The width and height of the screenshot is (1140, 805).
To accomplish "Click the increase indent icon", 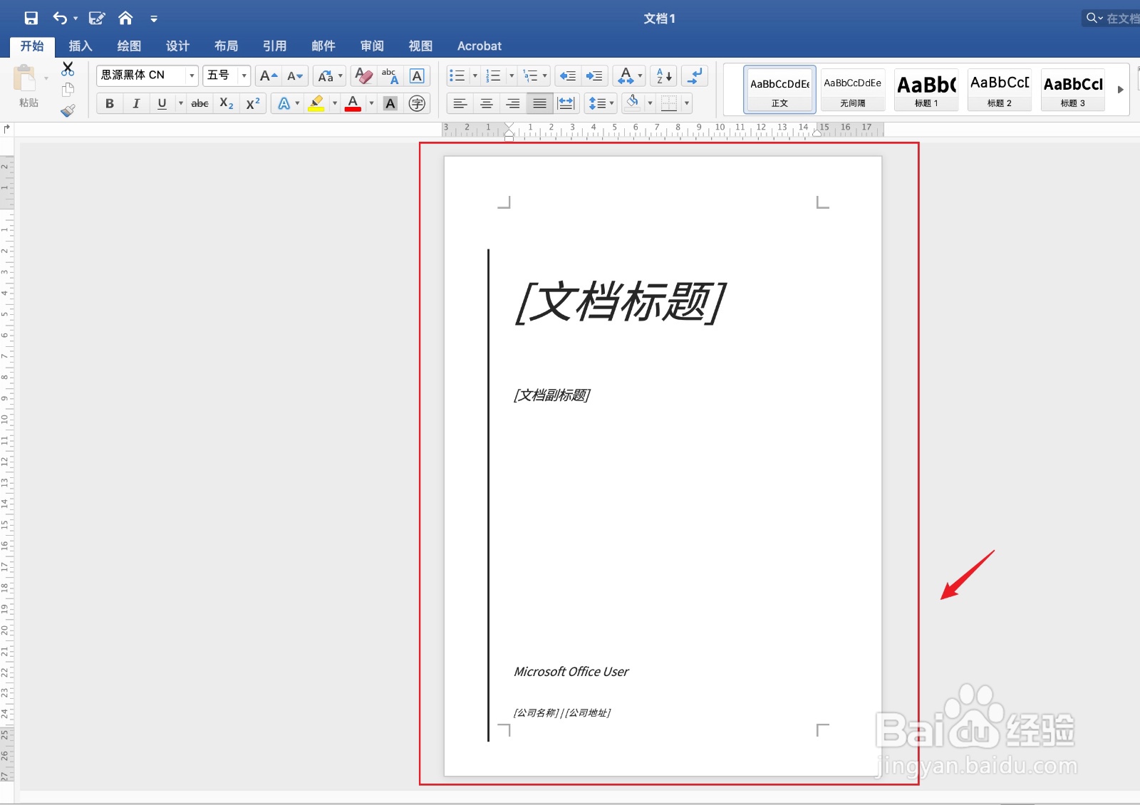I will (x=594, y=76).
